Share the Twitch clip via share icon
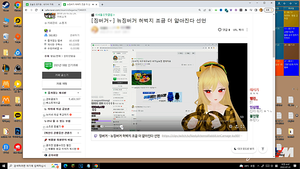The image size is (300, 169). click(x=237, y=127)
